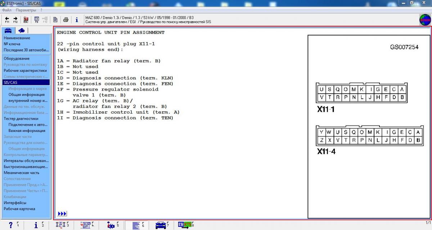Image resolution: width=432 pixels, height=230 pixels.
Task: Select the F6 text lines icon
Action: [x=137, y=225]
